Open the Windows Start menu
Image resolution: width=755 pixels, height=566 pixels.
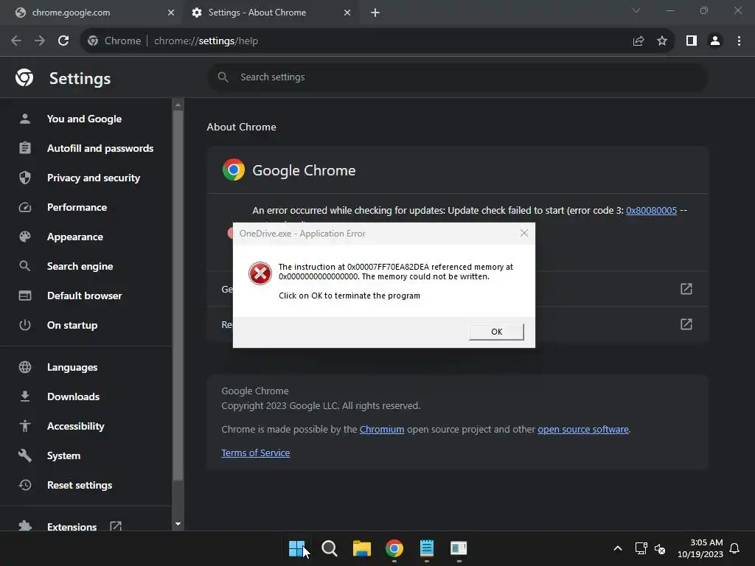click(297, 548)
